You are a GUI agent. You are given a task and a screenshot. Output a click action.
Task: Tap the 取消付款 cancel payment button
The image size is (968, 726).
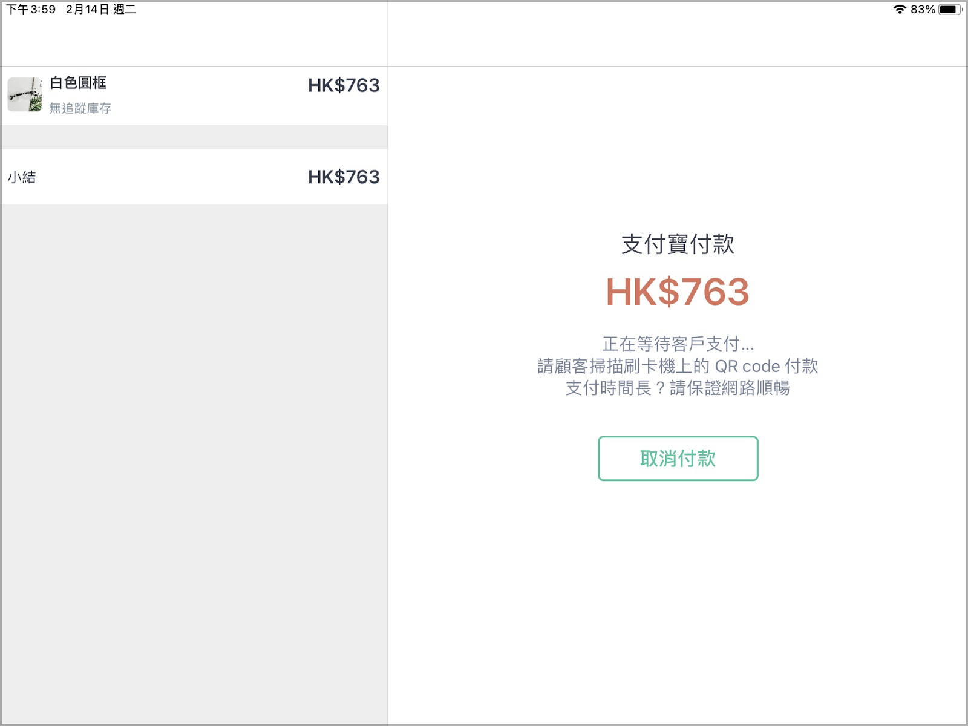pyautogui.click(x=678, y=459)
